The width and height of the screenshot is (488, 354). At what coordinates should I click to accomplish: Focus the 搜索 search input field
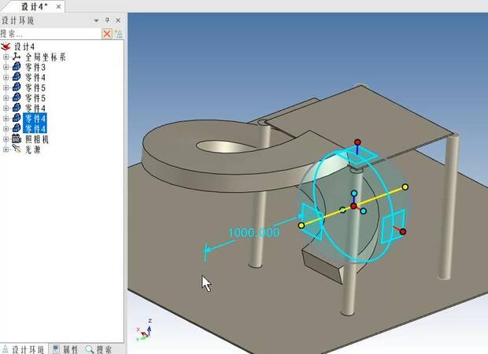pos(50,34)
